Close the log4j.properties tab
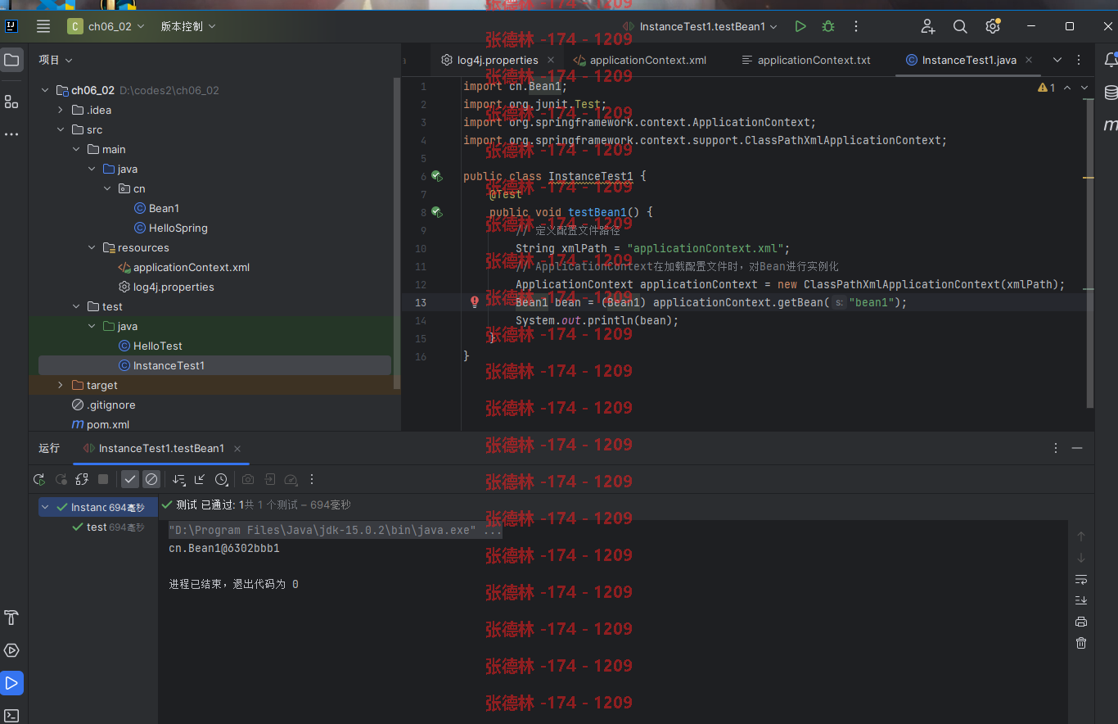The height and width of the screenshot is (724, 1118). click(x=551, y=60)
